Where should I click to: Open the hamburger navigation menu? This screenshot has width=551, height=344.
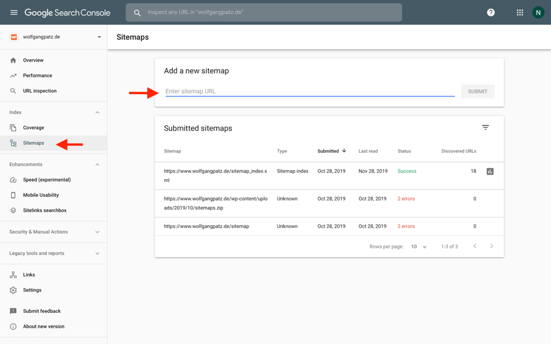pyautogui.click(x=13, y=13)
